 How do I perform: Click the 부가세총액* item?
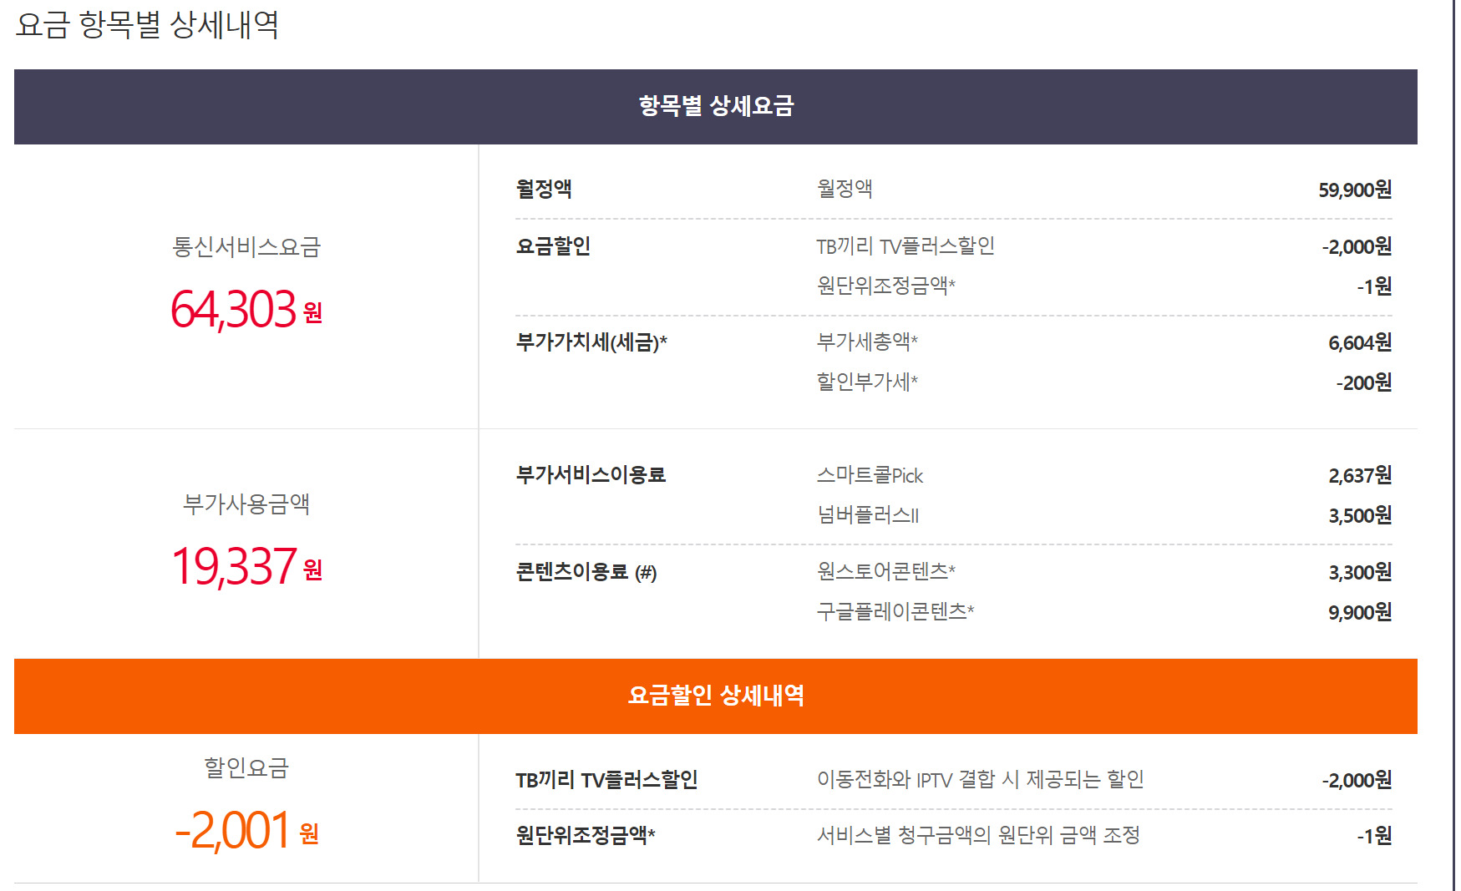(x=866, y=342)
